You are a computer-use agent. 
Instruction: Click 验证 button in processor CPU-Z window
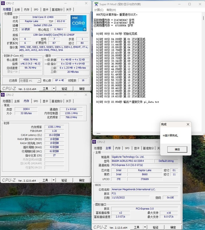click(64, 89)
